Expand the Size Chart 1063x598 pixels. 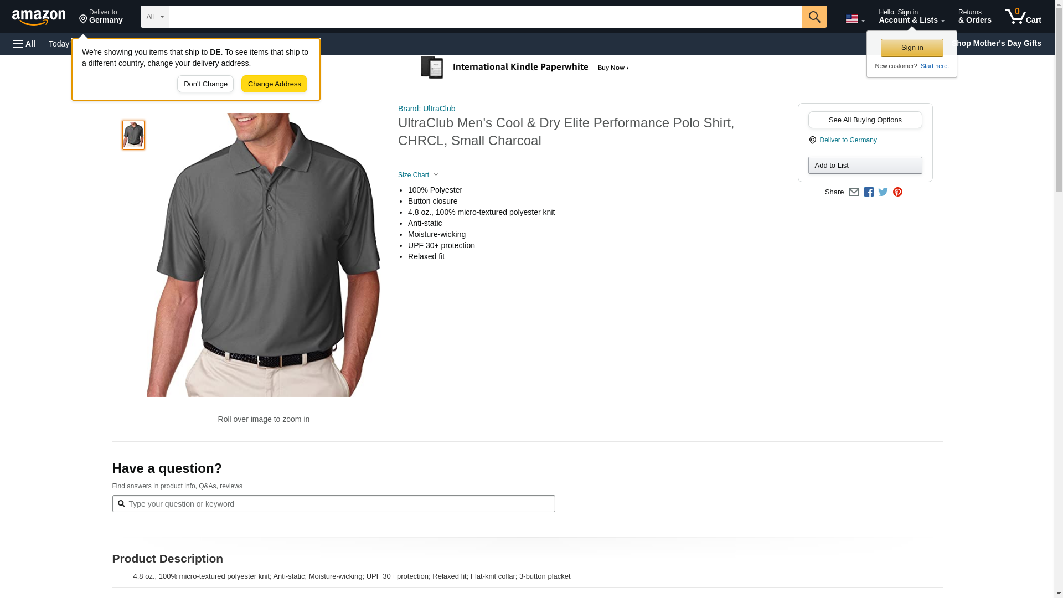[x=418, y=175]
